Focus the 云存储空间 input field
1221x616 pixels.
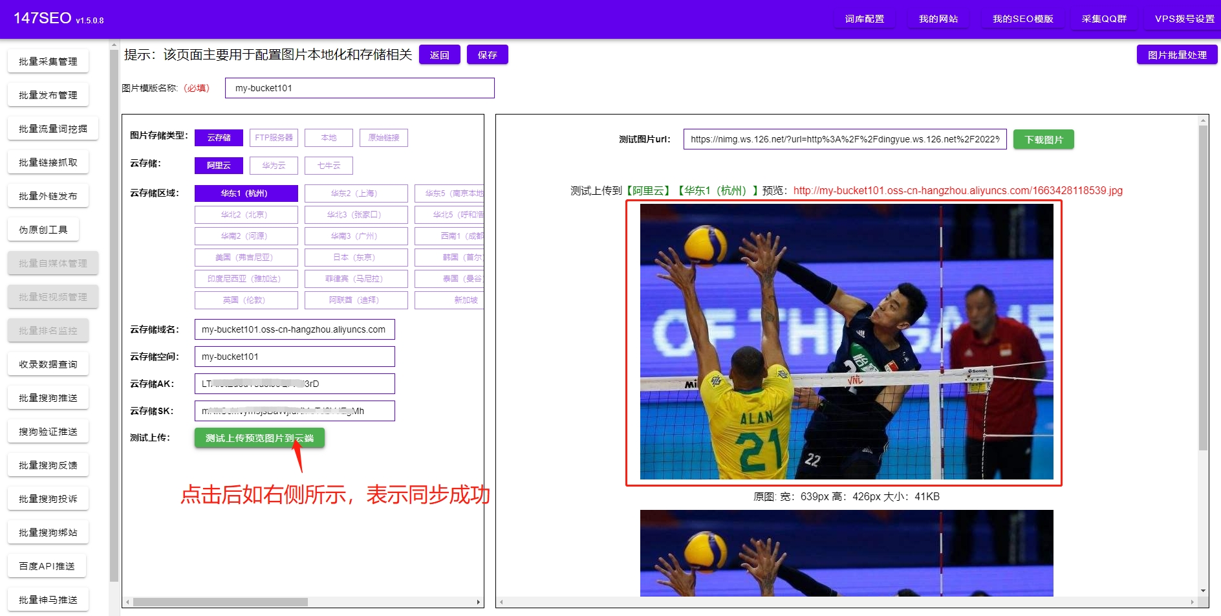click(x=295, y=357)
